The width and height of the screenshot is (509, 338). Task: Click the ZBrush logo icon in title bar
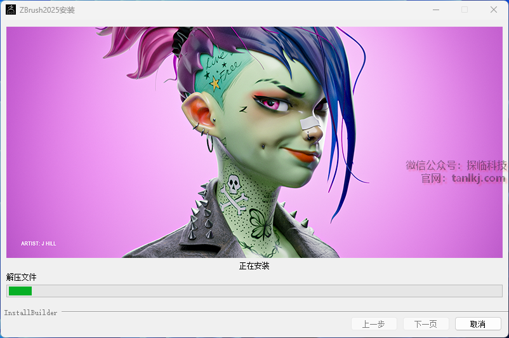(x=11, y=10)
